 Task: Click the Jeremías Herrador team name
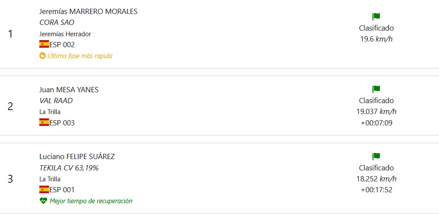(x=65, y=34)
